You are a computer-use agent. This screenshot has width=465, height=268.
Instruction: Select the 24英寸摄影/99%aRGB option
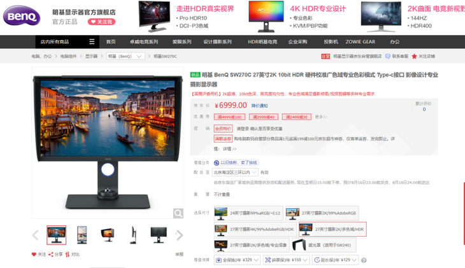(x=248, y=213)
